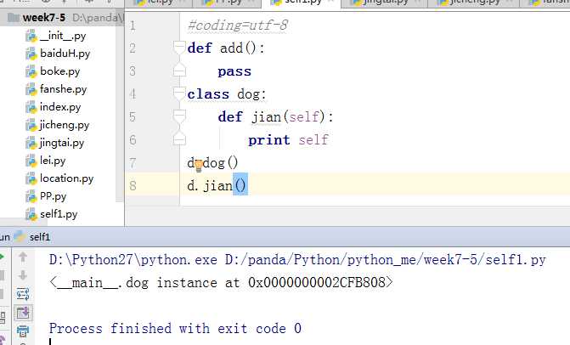The width and height of the screenshot is (570, 345).
Task: Click line number 3 in the gutter
Action: click(133, 71)
